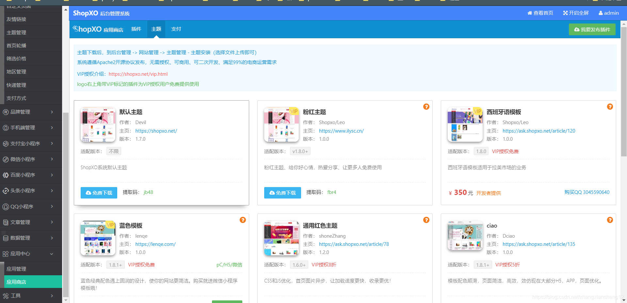
Task: Click the 手机端管理 sidebar icon
Action: tap(6, 128)
